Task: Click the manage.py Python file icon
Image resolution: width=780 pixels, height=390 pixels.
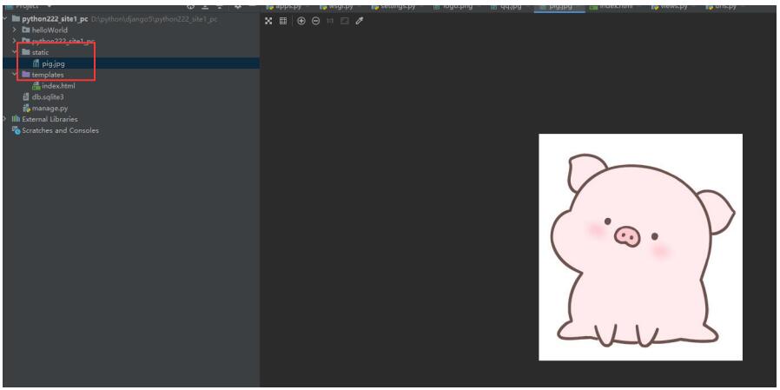Action: click(27, 109)
